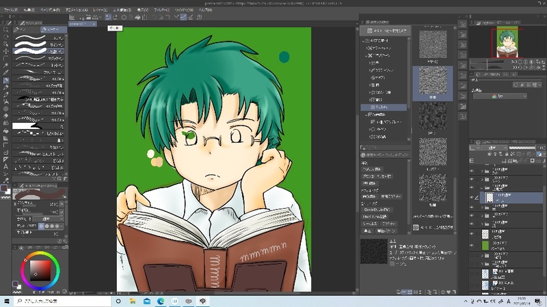Click the Undo arrow in command bar
This screenshot has height=307, width=547.
pos(108,17)
